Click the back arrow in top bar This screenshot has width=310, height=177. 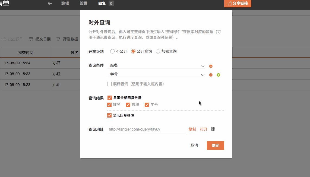click(50, 4)
